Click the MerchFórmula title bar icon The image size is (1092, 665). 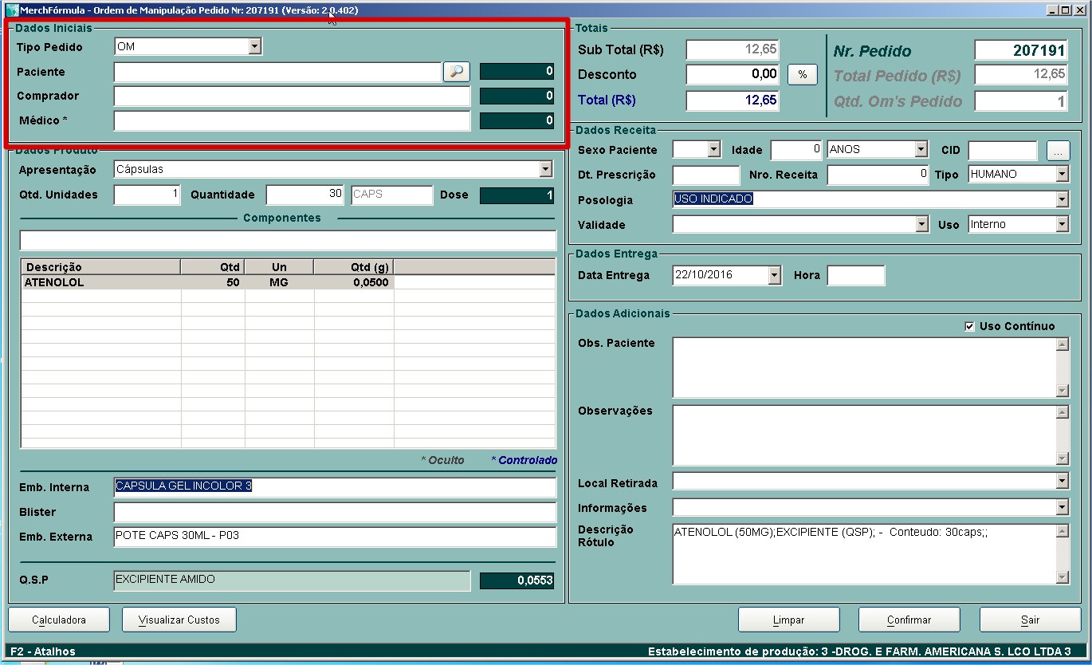pos(12,10)
